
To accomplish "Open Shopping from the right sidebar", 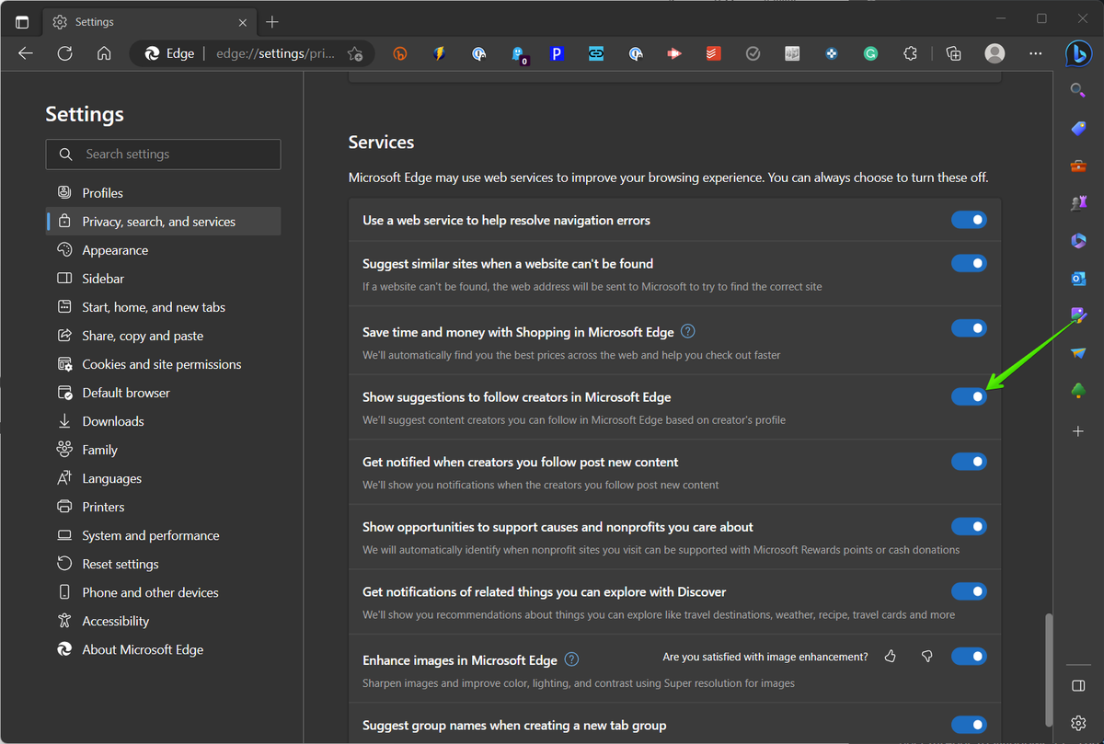I will [1077, 128].
